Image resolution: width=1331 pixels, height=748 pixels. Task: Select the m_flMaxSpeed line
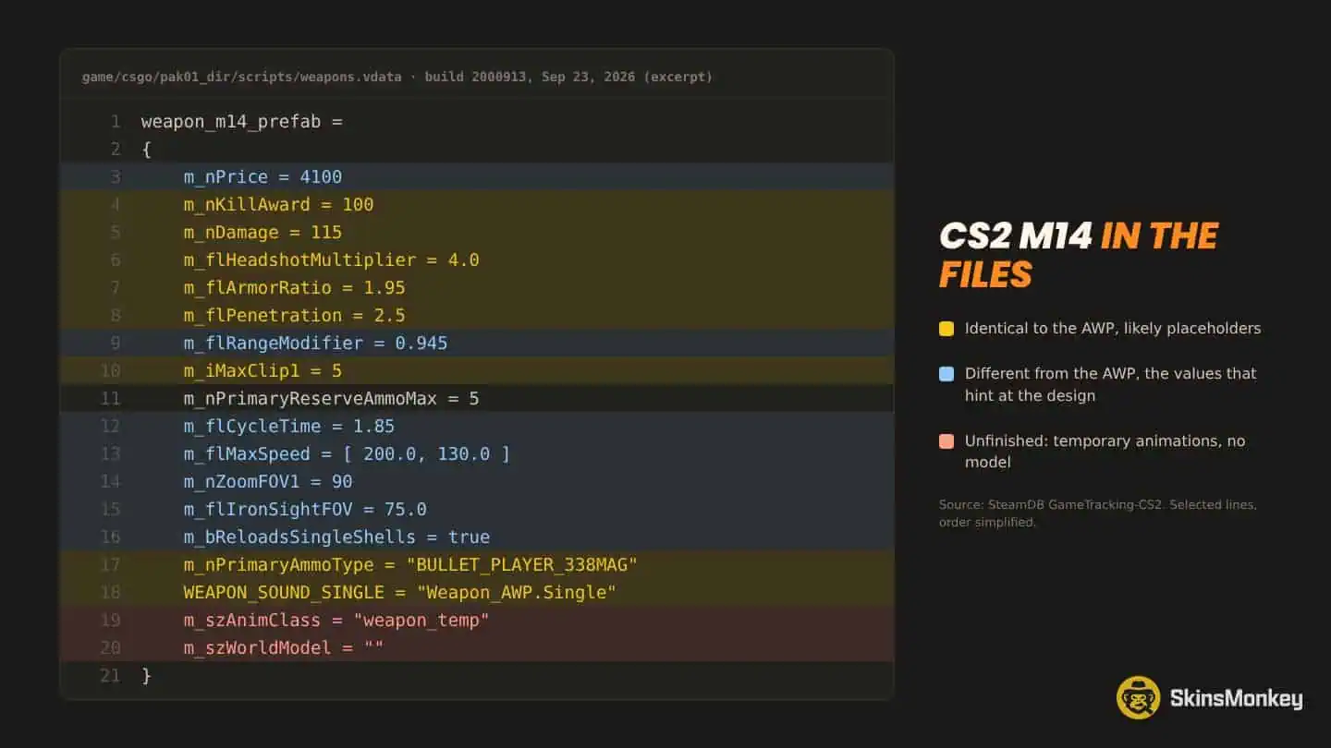[x=477, y=454]
